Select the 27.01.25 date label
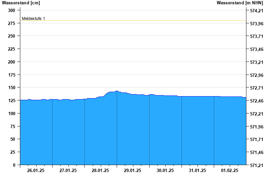Image resolution: width=266 pixels, height=183 pixels. pos(68,170)
